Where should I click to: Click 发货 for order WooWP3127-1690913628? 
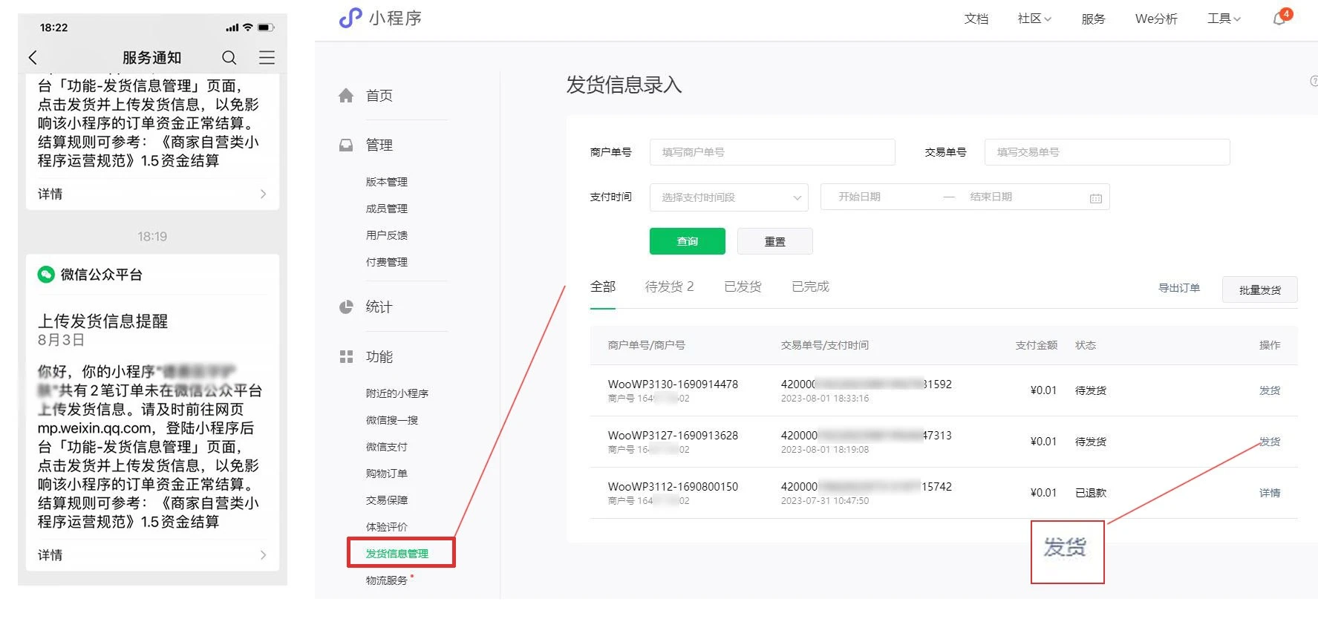(1270, 442)
